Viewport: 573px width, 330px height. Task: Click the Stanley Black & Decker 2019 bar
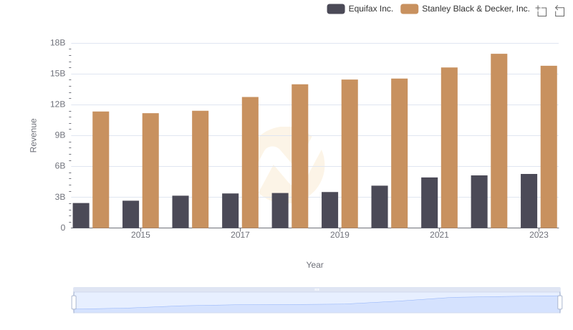coord(350,154)
